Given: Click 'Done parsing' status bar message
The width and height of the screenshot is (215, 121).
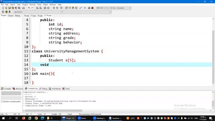Looking at the screenshot, I should click(x=90, y=114).
